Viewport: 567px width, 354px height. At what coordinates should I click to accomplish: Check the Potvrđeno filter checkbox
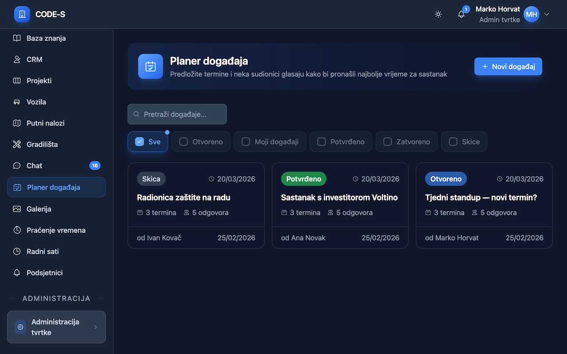click(x=322, y=142)
